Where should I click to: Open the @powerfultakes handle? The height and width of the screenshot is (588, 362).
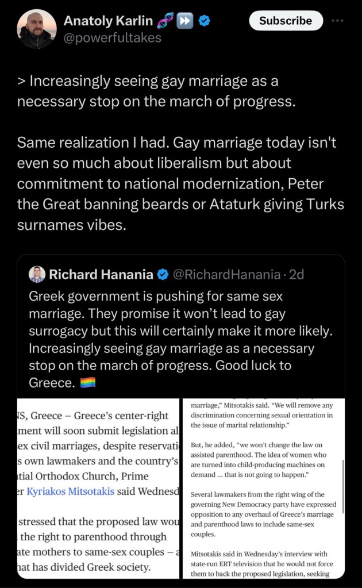[x=112, y=38]
